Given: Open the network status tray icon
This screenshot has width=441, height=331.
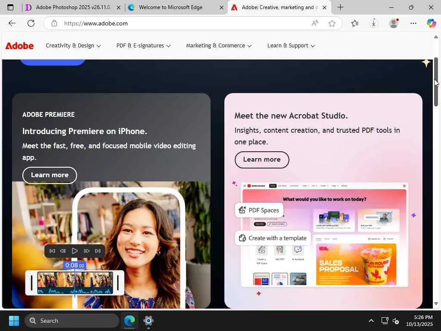Looking at the screenshot, I should pos(385,321).
